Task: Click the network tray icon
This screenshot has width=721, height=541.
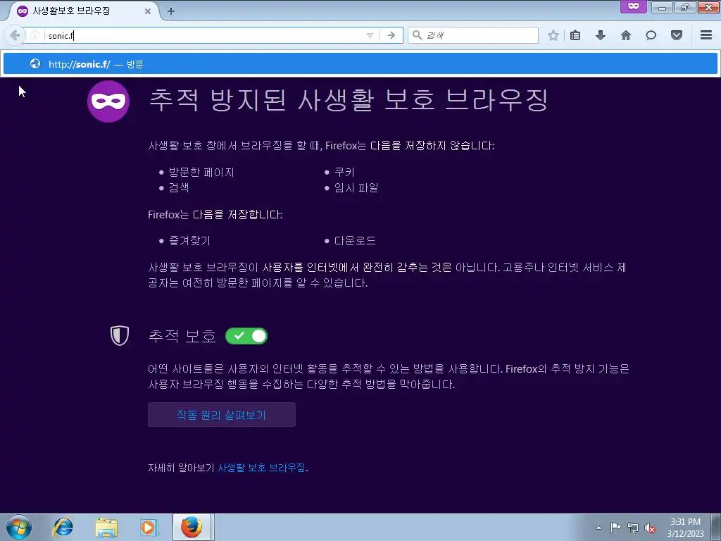Action: tap(633, 528)
